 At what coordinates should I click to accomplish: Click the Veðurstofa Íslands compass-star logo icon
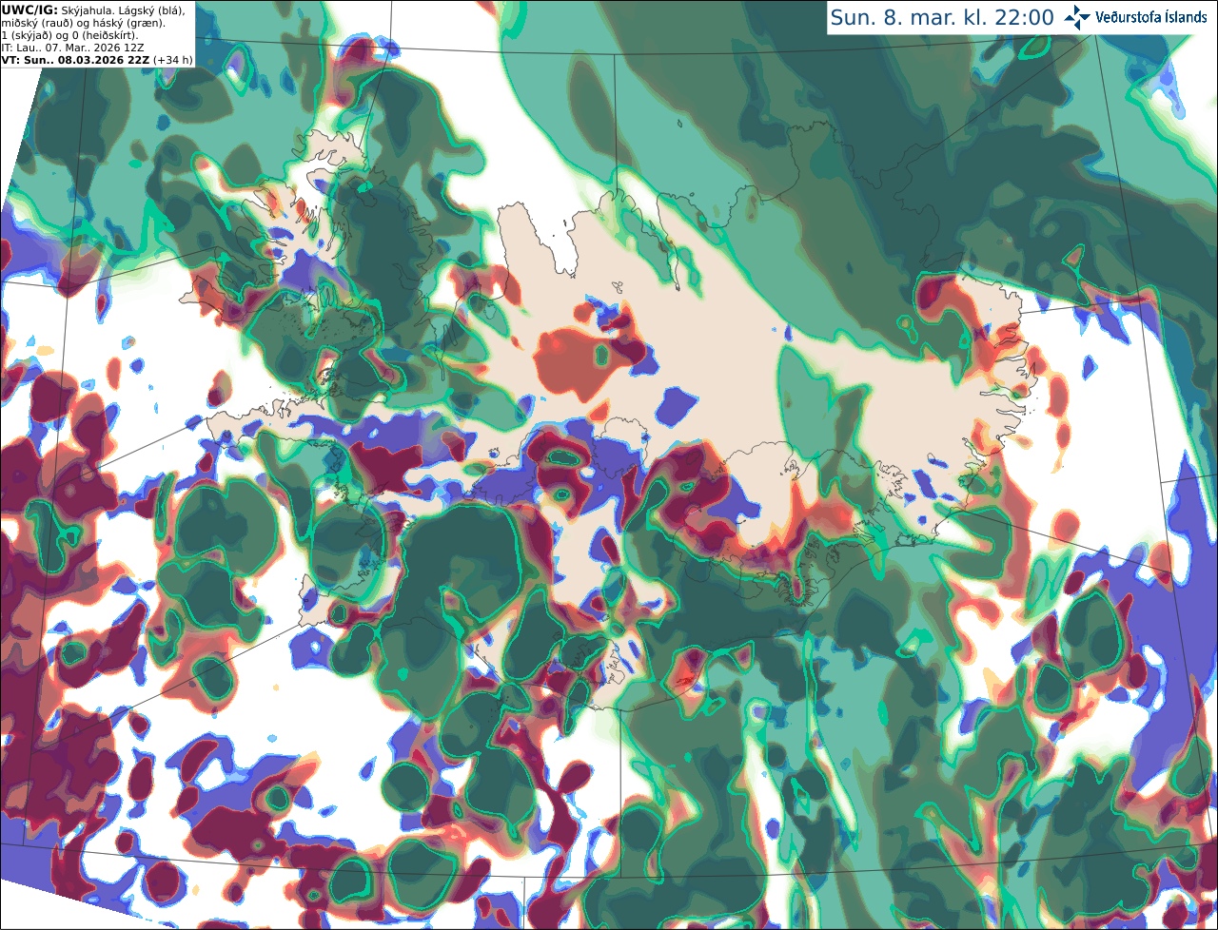click(1076, 17)
